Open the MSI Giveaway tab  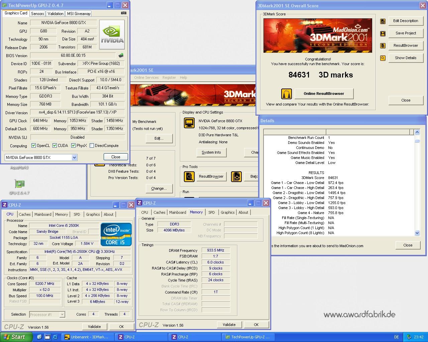pyautogui.click(x=79, y=14)
